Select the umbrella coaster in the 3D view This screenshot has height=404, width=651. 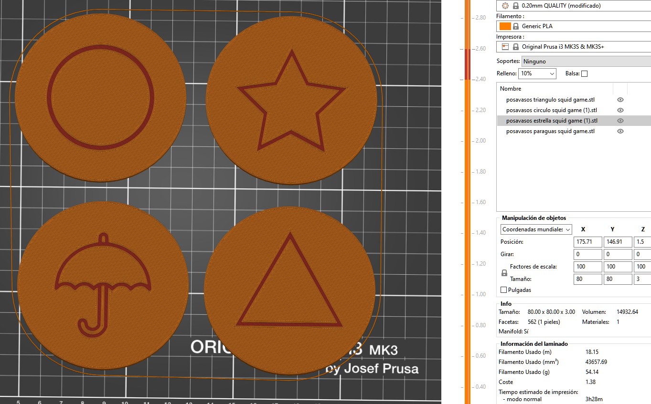(102, 285)
